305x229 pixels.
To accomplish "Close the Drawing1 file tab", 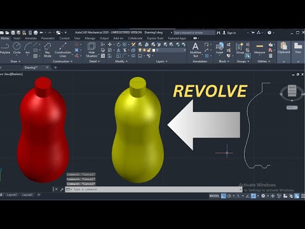I will (x=47, y=67).
